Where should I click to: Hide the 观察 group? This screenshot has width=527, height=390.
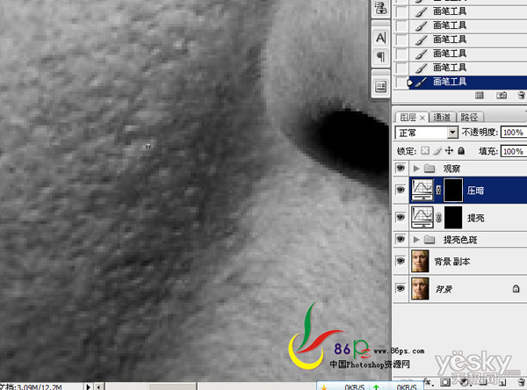[x=401, y=168]
